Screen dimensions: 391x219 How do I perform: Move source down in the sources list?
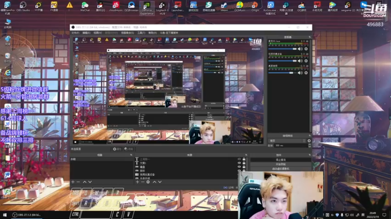160,182
